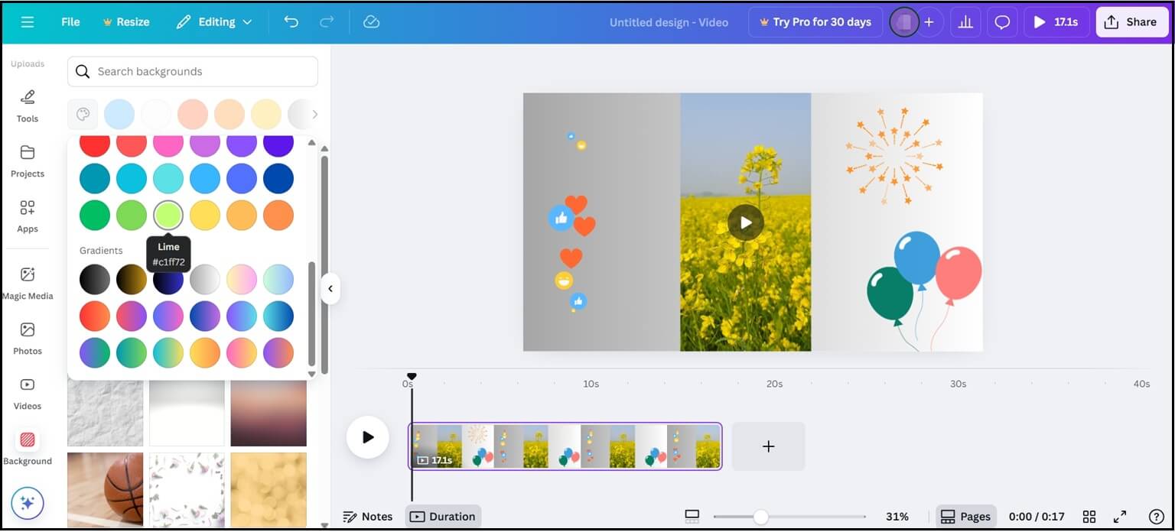The height and width of the screenshot is (532, 1175).
Task: Open the hamburger main menu
Action: [28, 22]
